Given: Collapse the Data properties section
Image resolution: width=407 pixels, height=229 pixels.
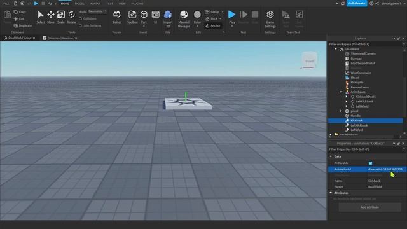Looking at the screenshot, I should (331, 156).
